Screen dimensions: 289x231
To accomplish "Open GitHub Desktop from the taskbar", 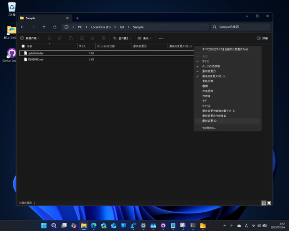I will point(163,226).
